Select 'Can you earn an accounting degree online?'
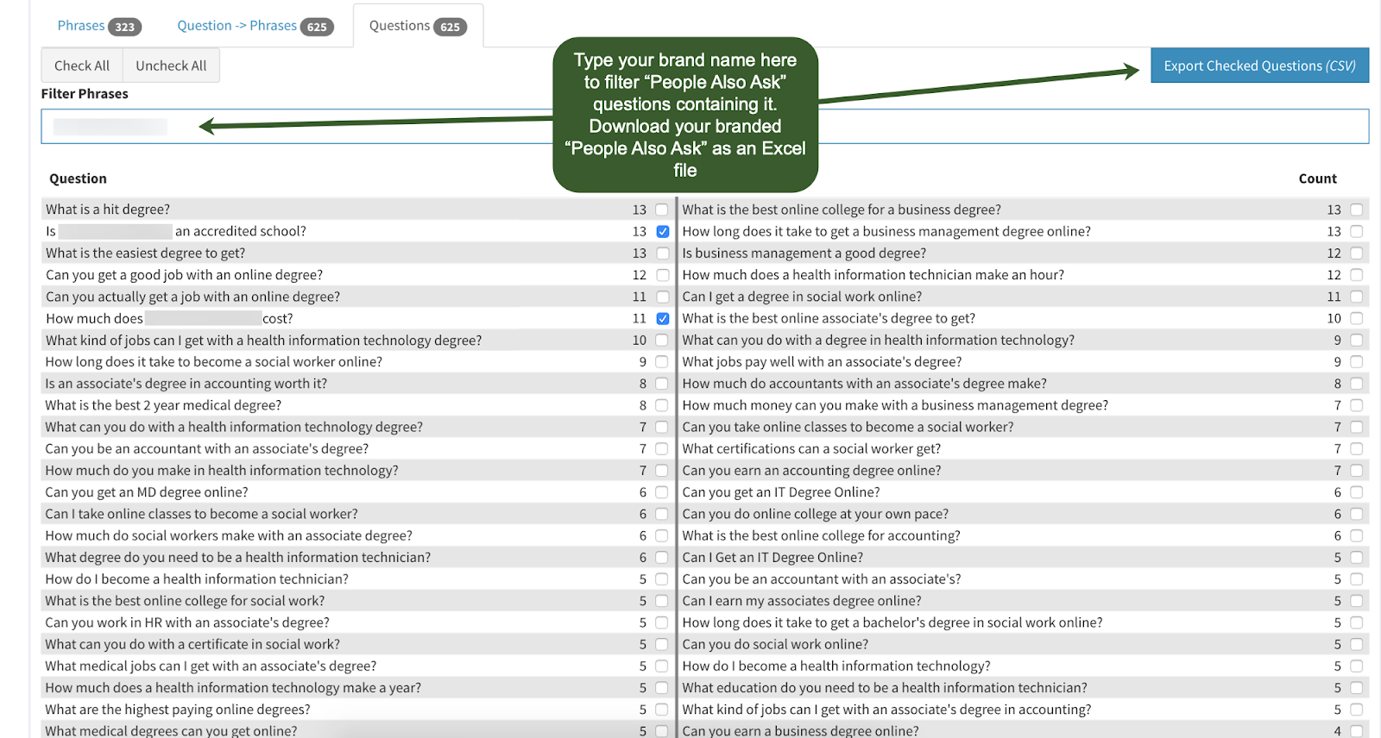Viewport: 1381px width, 738px height. (x=1356, y=471)
